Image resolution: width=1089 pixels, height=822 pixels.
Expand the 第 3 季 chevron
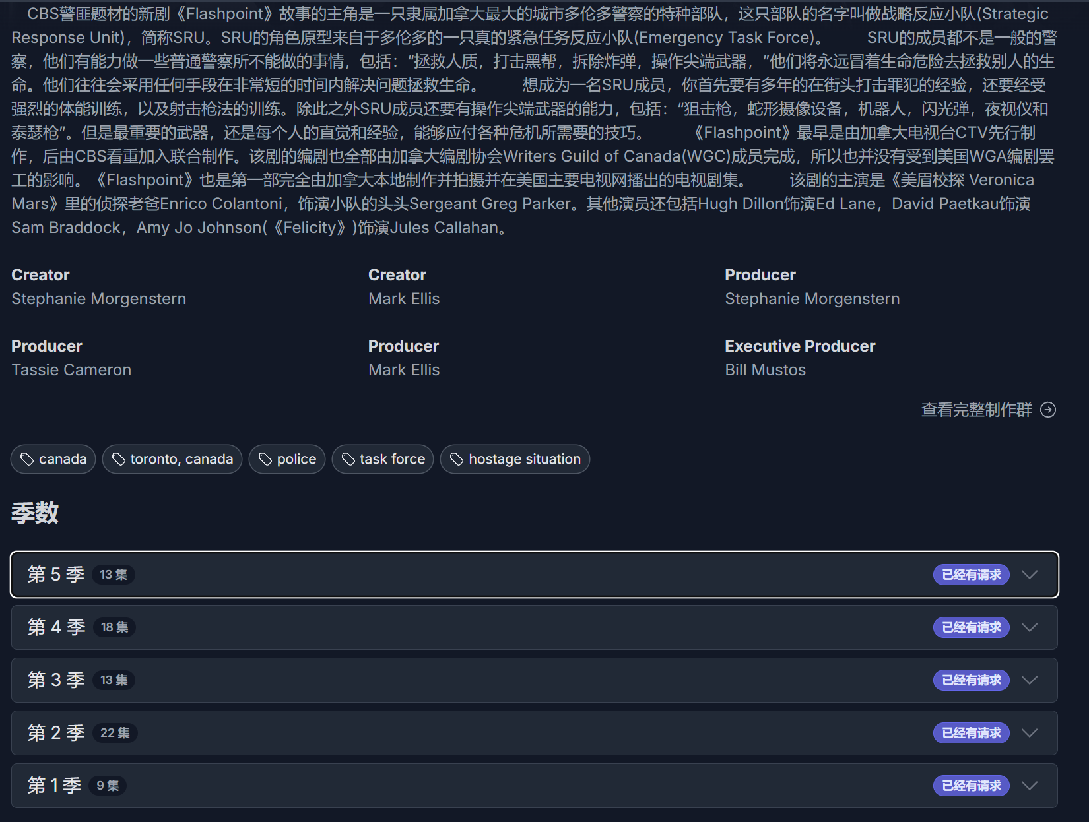(1030, 680)
